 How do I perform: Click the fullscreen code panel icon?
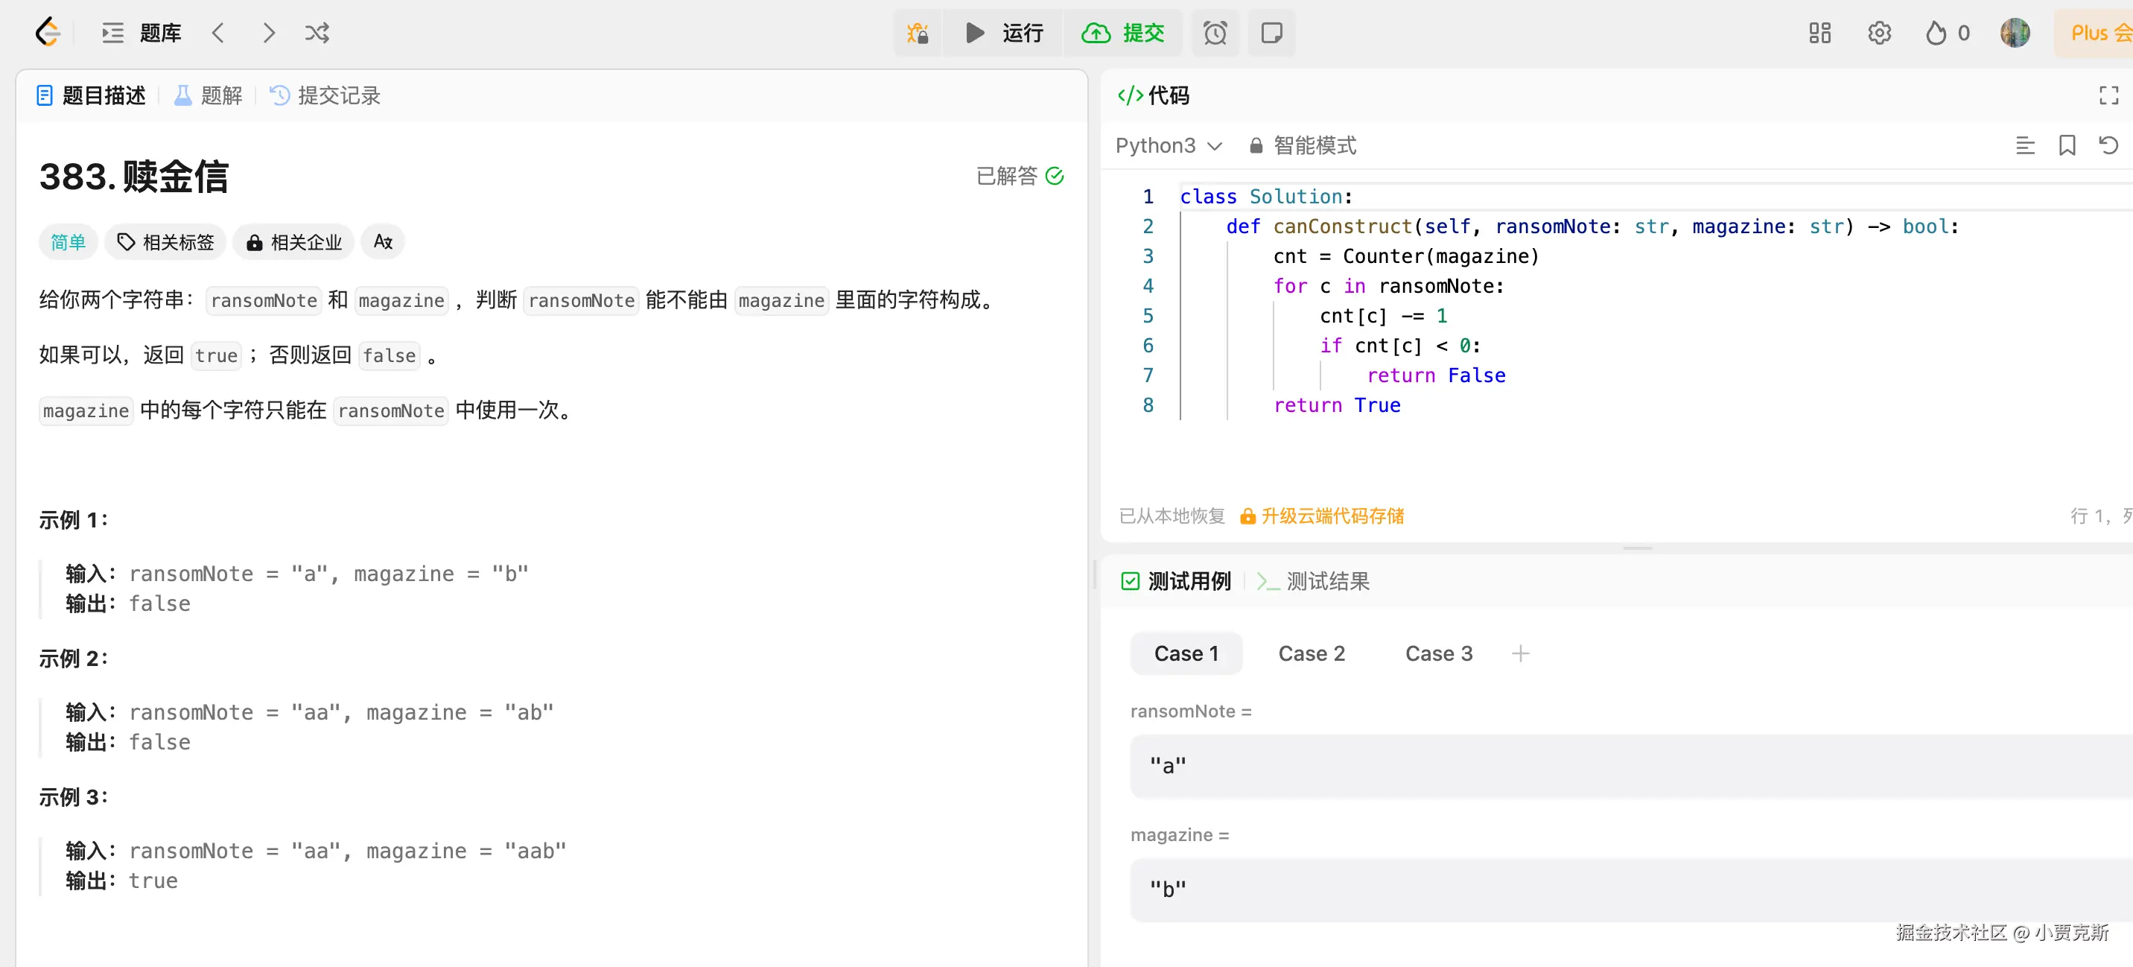[x=2108, y=95]
